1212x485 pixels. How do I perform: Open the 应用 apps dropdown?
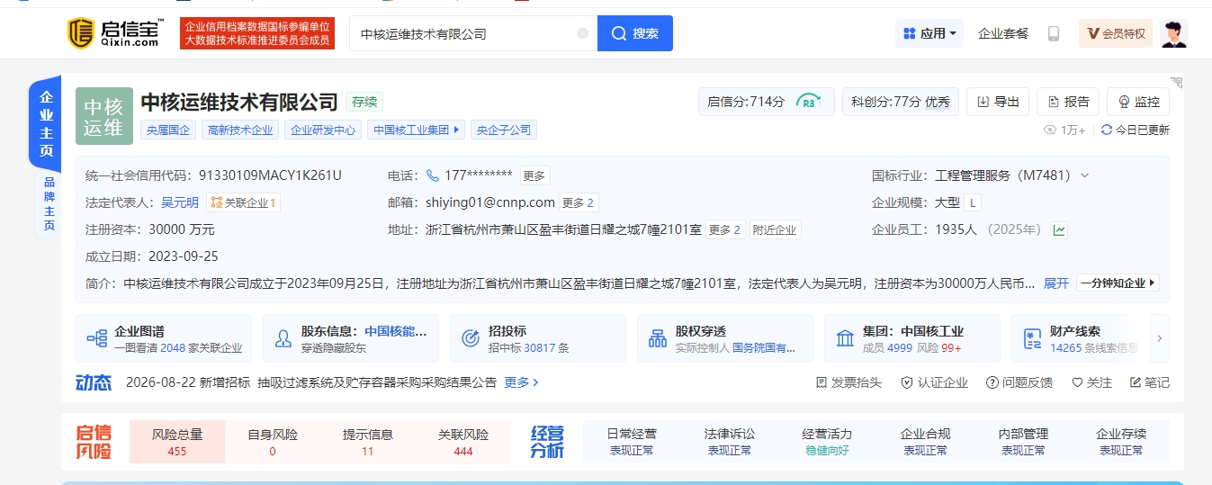coord(929,33)
